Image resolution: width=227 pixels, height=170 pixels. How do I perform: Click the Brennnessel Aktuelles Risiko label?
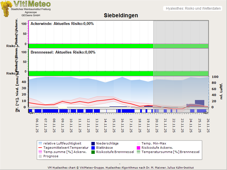[63, 52]
